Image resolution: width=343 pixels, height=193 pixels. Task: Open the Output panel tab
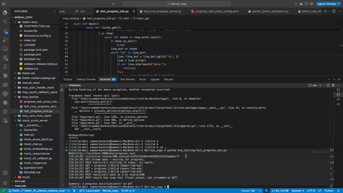point(68,79)
